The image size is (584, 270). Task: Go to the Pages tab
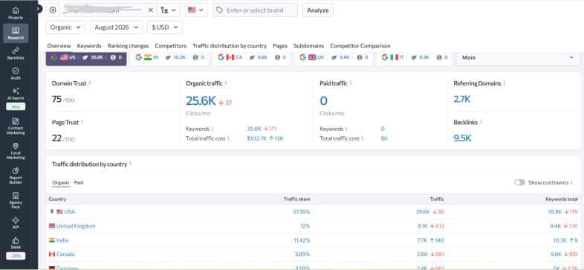(x=280, y=45)
